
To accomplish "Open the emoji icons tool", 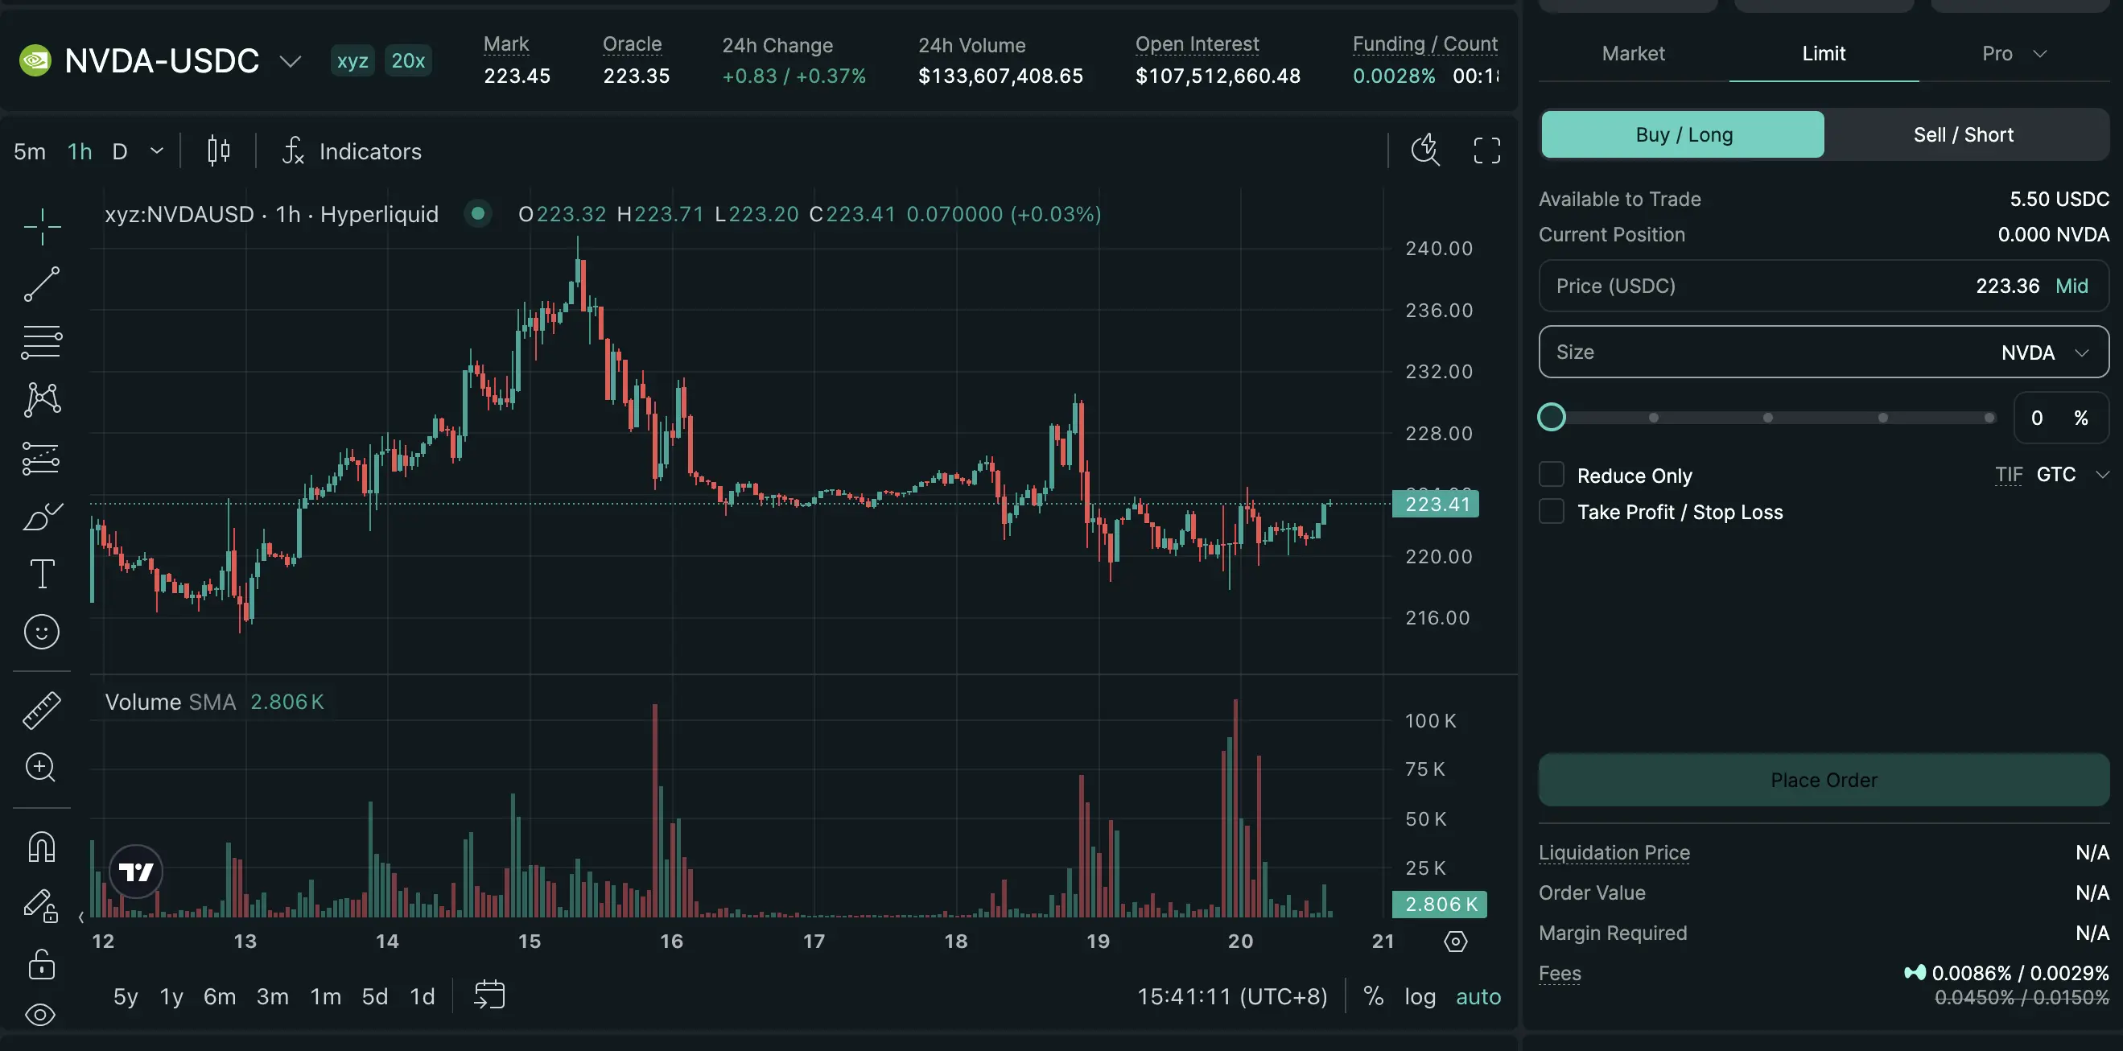I will tap(42, 633).
